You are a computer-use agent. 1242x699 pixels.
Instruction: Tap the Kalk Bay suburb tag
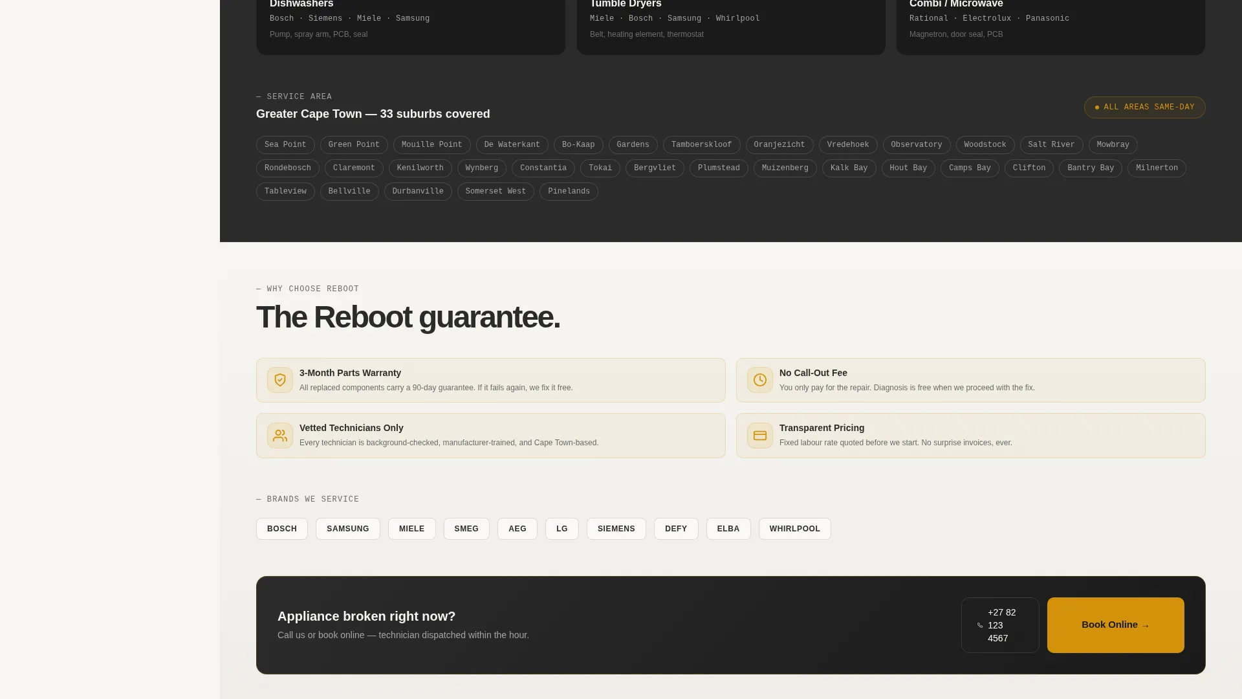[849, 168]
